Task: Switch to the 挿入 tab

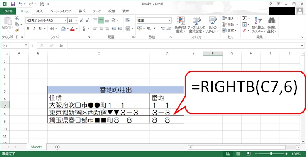Action: pos(39,11)
